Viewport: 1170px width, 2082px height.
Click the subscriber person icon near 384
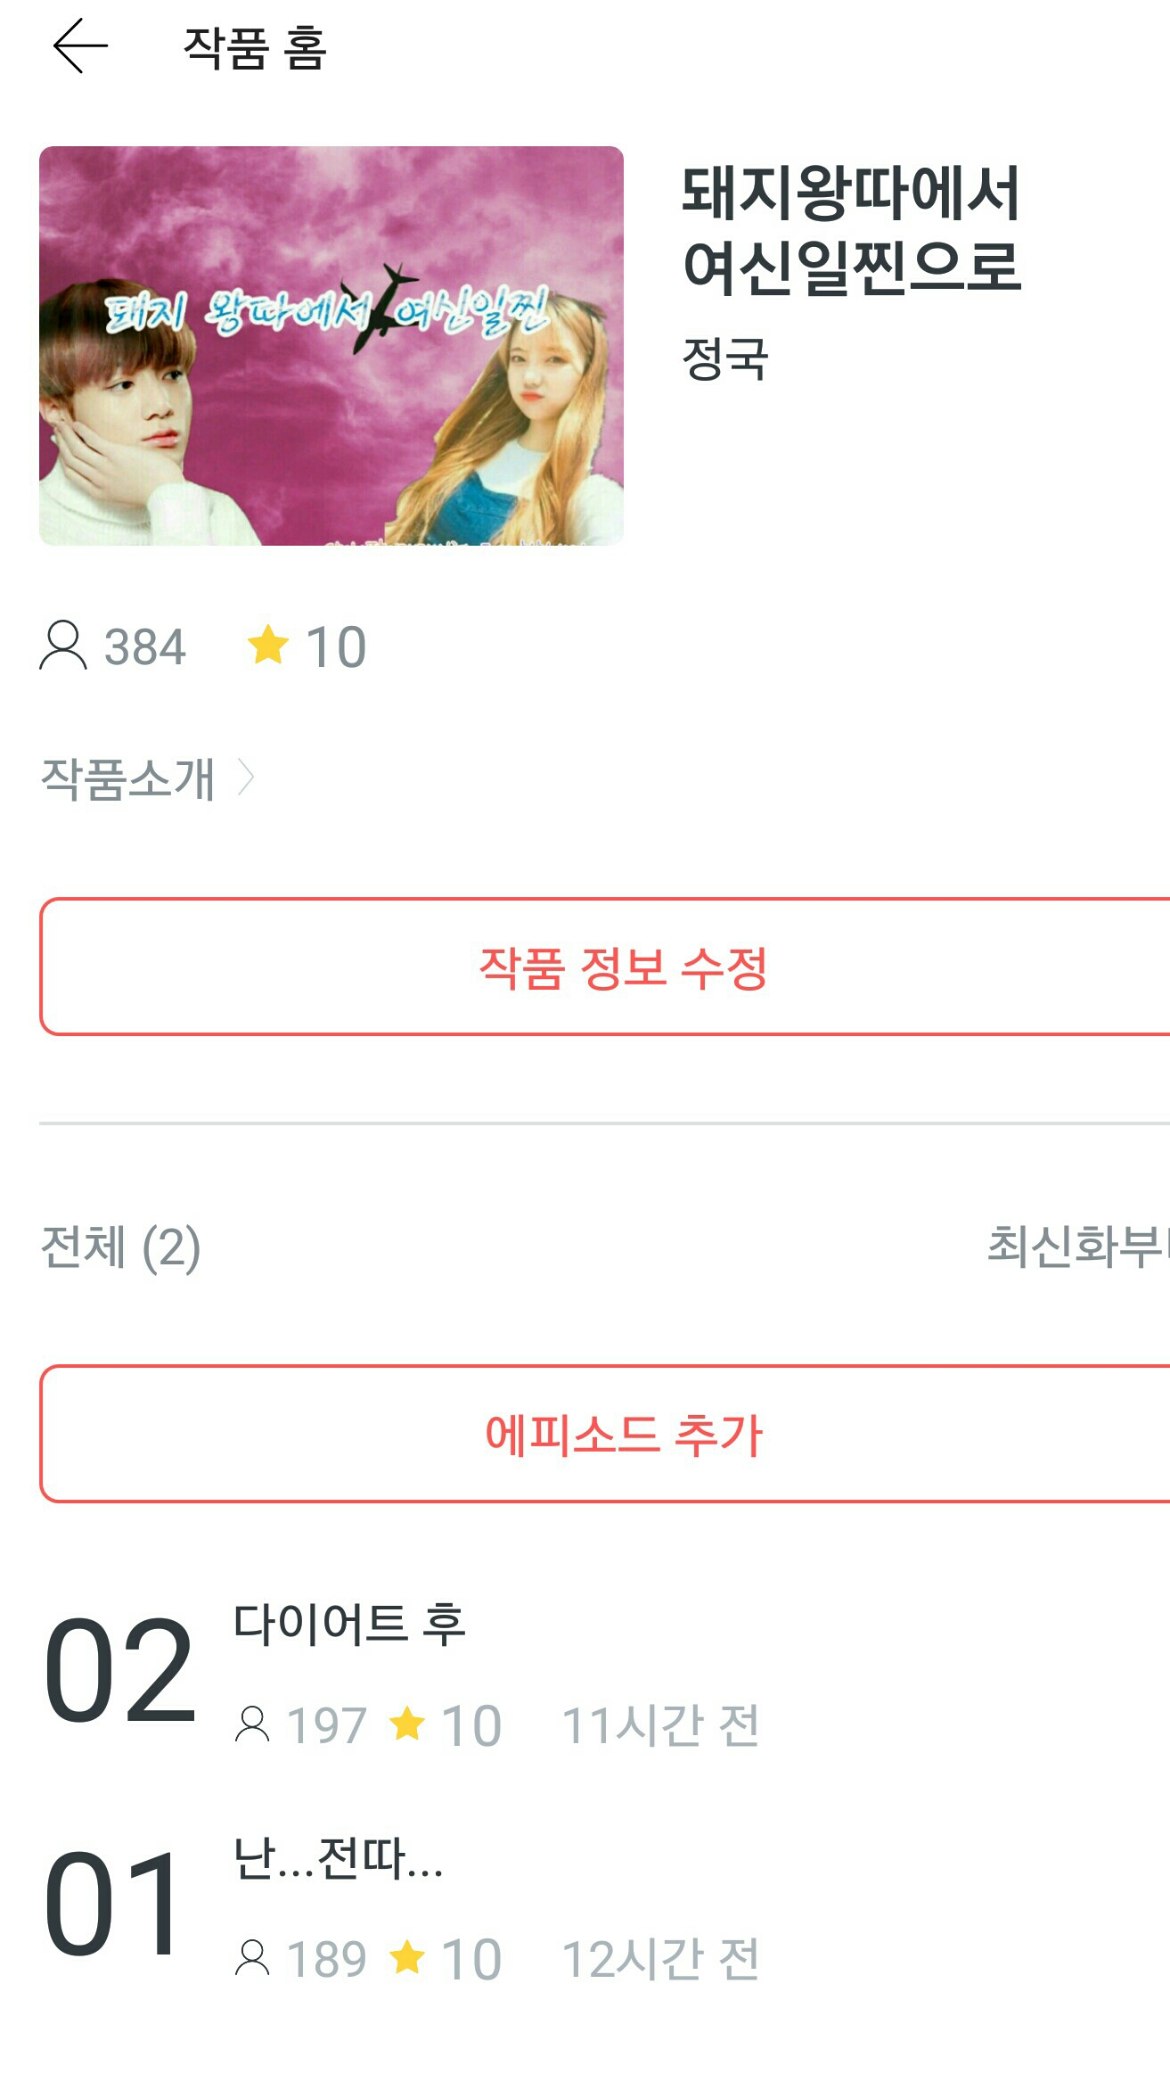[63, 646]
